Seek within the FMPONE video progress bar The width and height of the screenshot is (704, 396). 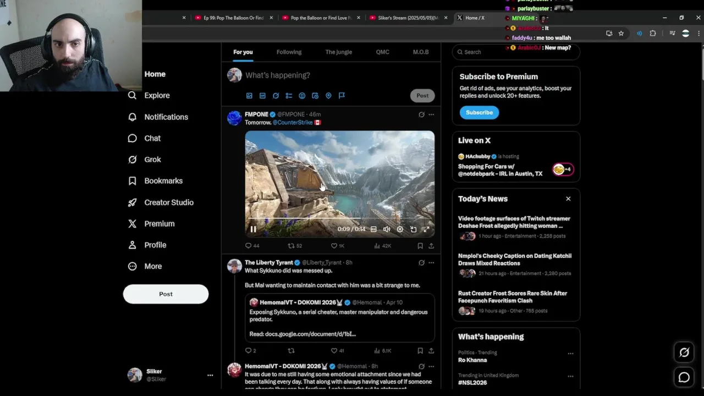tap(339, 219)
